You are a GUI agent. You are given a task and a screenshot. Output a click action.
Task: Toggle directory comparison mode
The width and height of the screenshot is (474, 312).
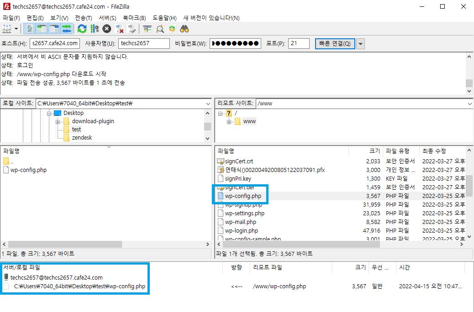tap(158, 29)
